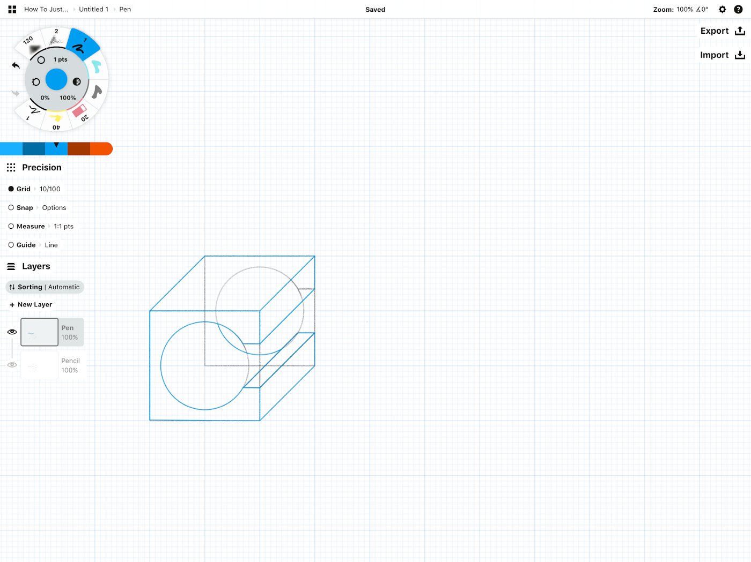Click the Saved status text
The image size is (751, 562).
coord(376,9)
